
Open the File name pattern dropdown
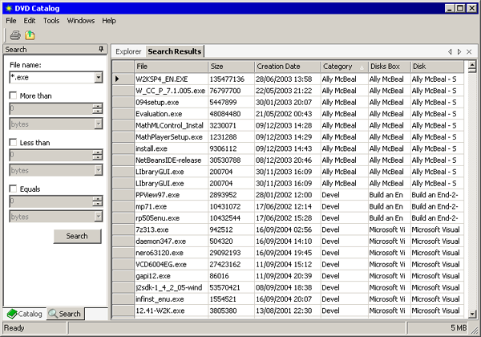(98, 78)
